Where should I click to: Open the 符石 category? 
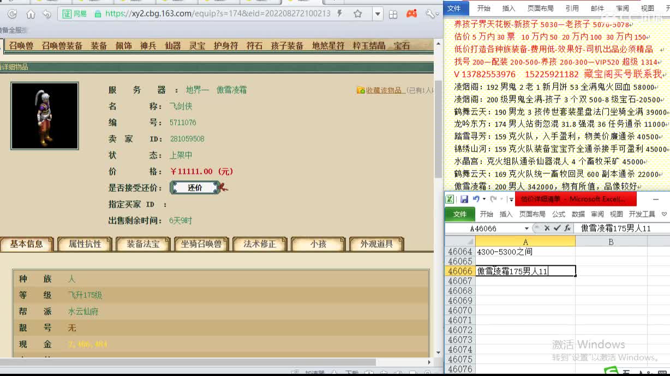[x=254, y=46]
